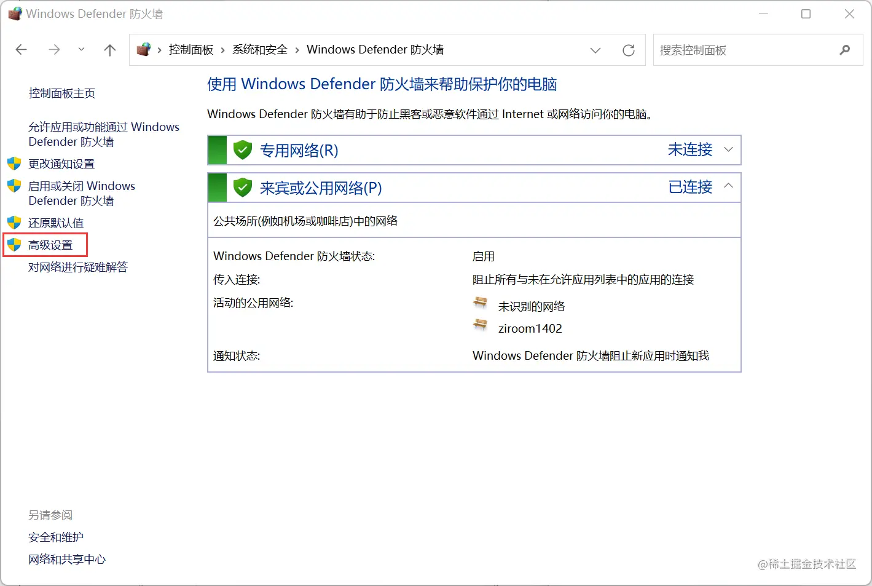The width and height of the screenshot is (872, 586).
Task: Open 控制面板主页 link
Action: [62, 93]
